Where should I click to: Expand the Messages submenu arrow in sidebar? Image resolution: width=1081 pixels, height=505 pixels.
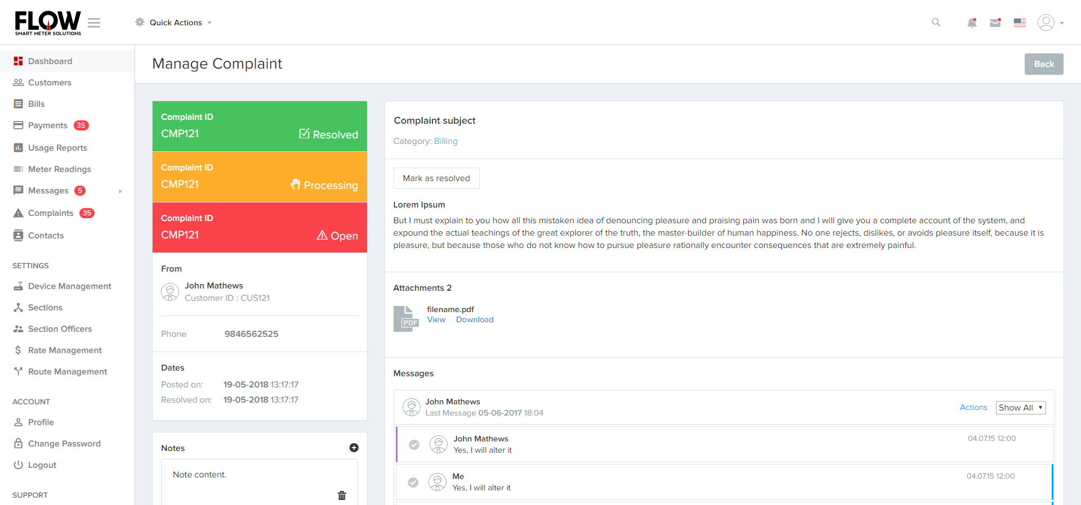point(120,191)
